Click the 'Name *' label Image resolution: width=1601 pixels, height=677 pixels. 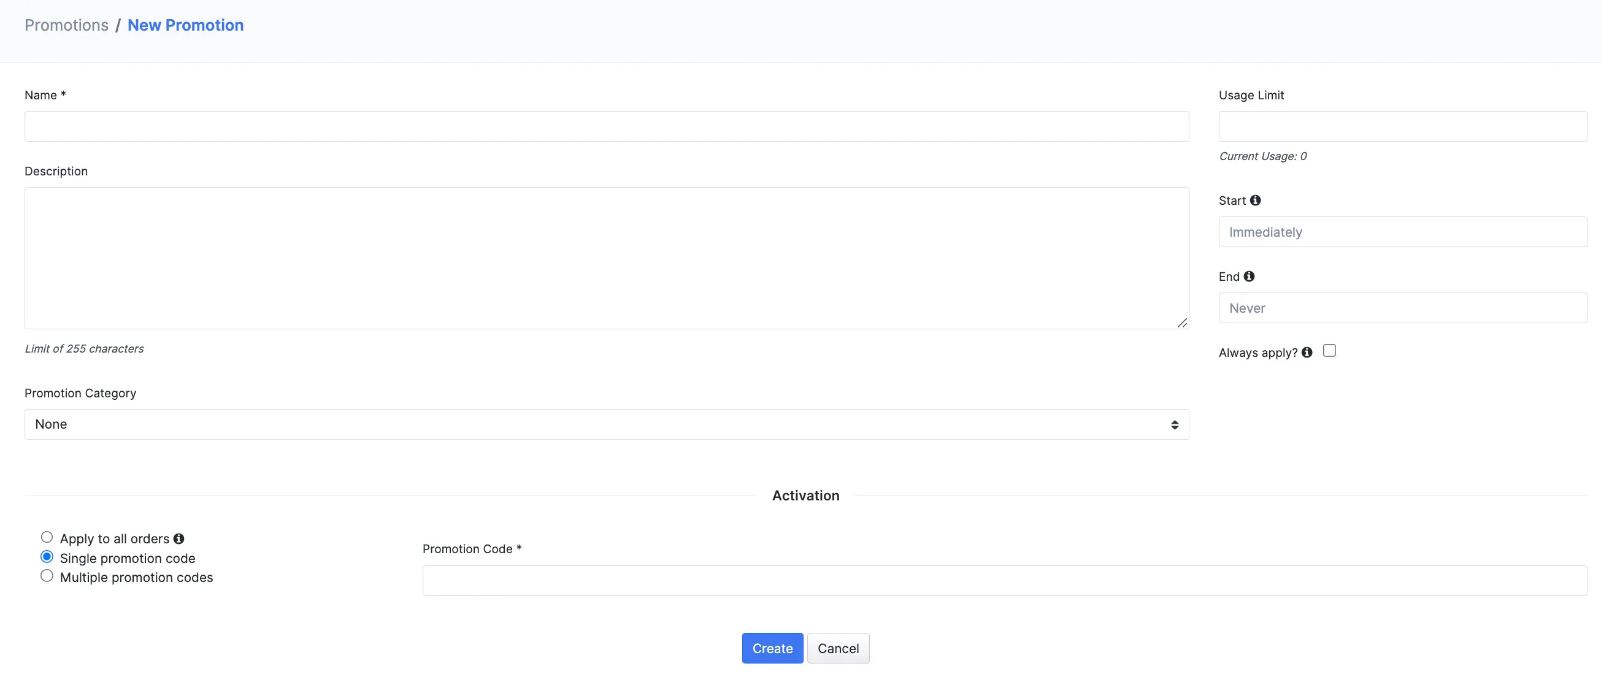click(45, 95)
